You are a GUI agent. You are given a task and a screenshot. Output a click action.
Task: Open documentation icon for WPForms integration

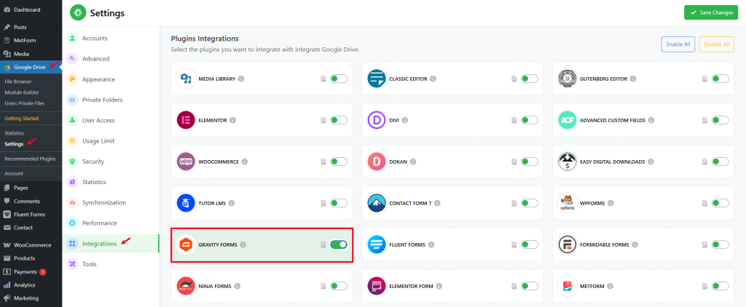pos(705,203)
